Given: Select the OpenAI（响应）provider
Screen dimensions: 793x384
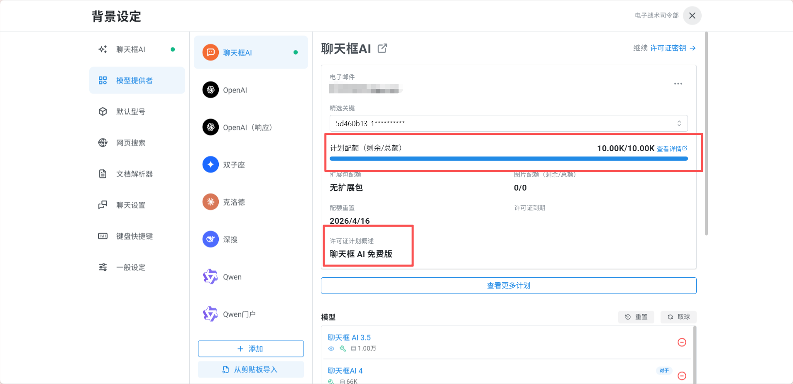Looking at the screenshot, I should pos(251,127).
